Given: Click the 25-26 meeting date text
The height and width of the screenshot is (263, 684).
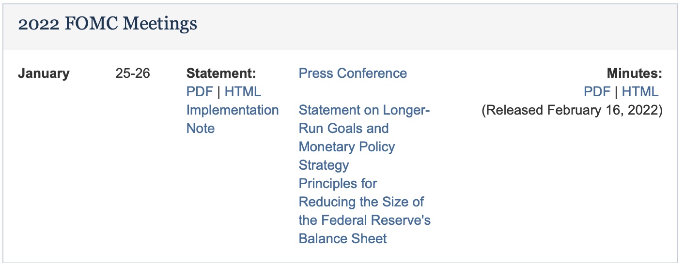Looking at the screenshot, I should pos(133,73).
